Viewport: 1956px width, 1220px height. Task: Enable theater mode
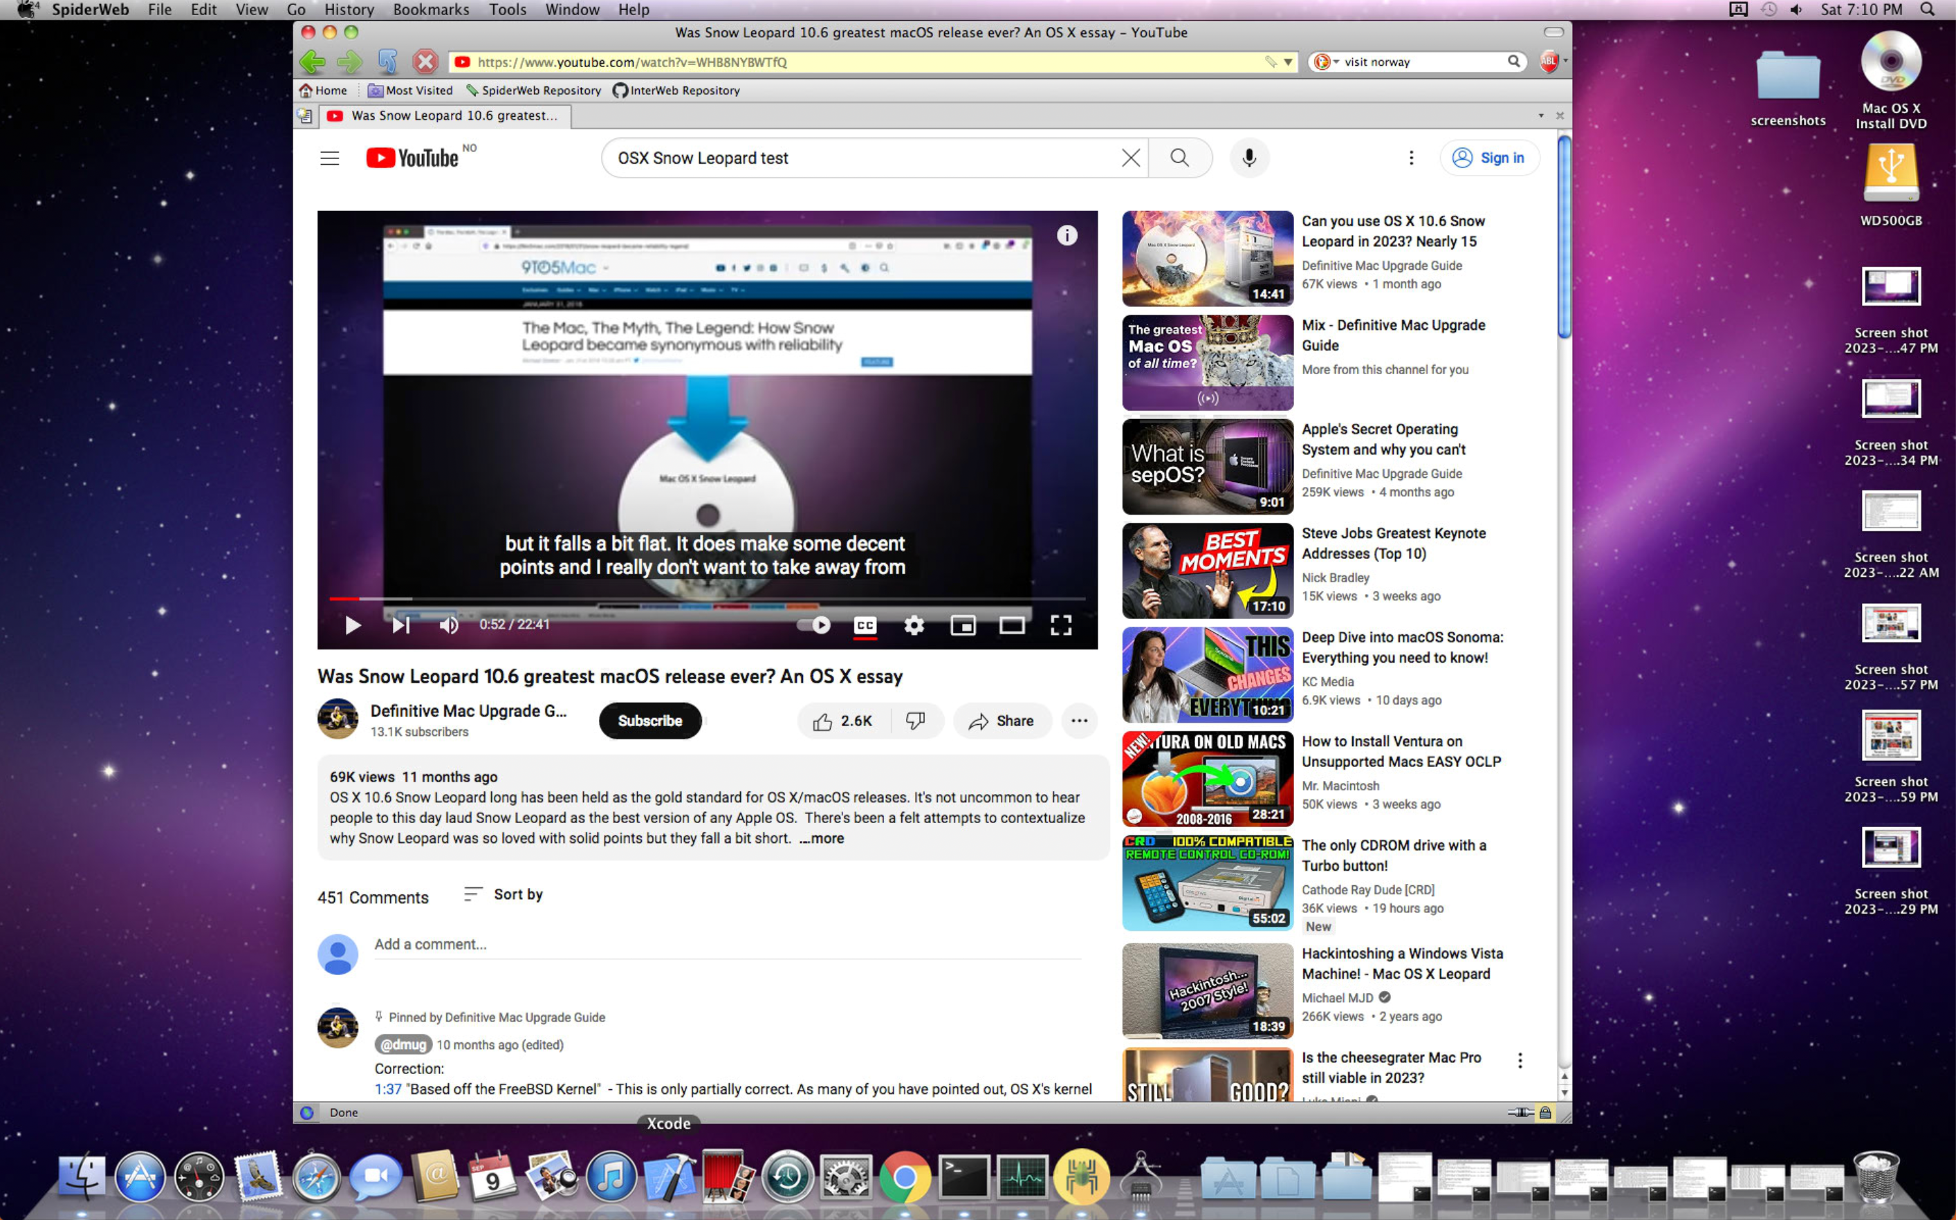click(x=1012, y=625)
